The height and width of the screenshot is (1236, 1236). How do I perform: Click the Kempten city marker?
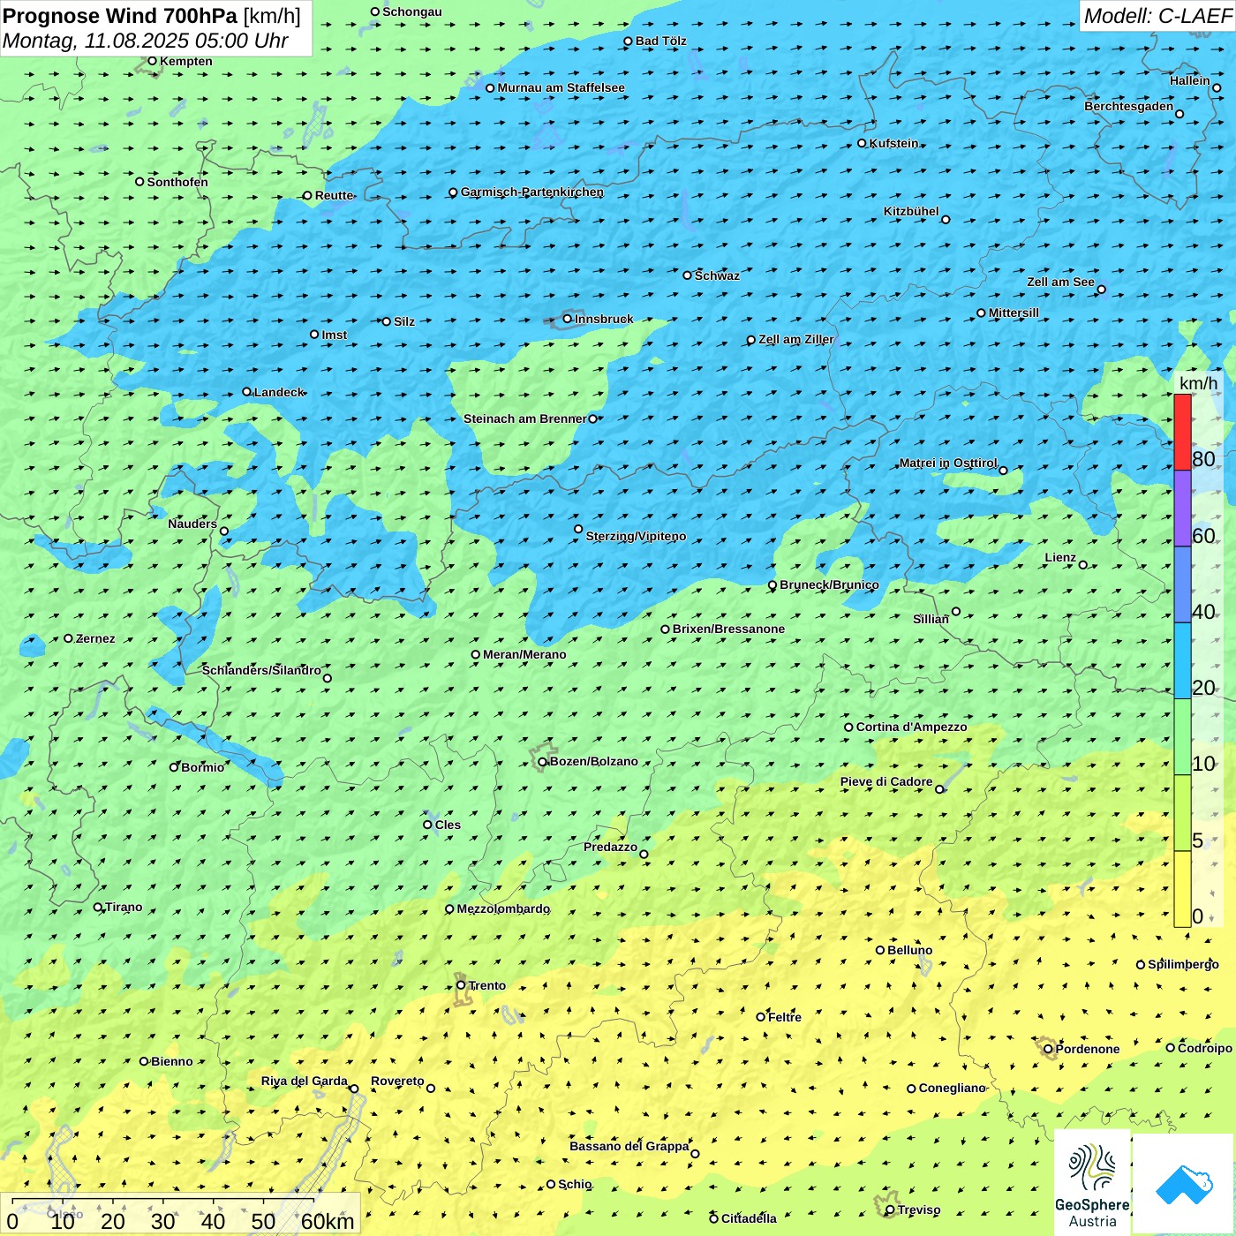(153, 61)
